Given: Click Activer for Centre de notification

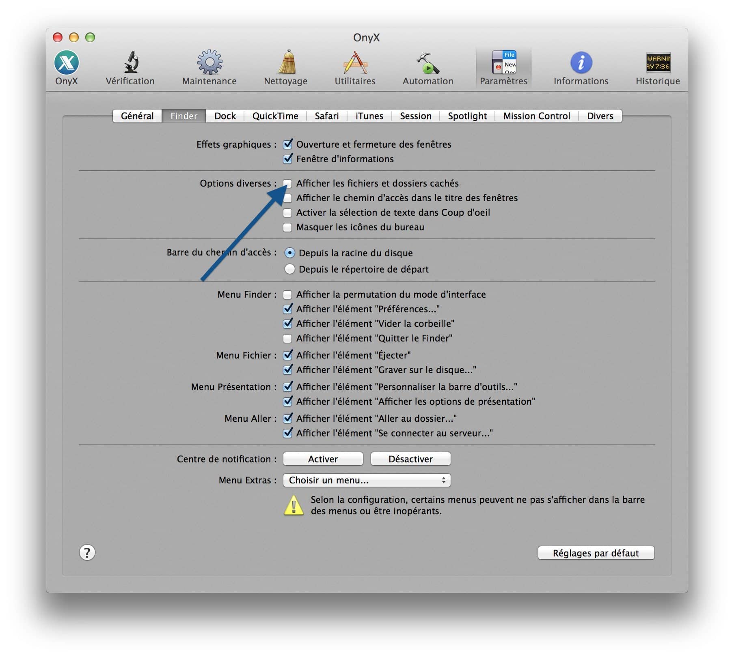Looking at the screenshot, I should 323,459.
